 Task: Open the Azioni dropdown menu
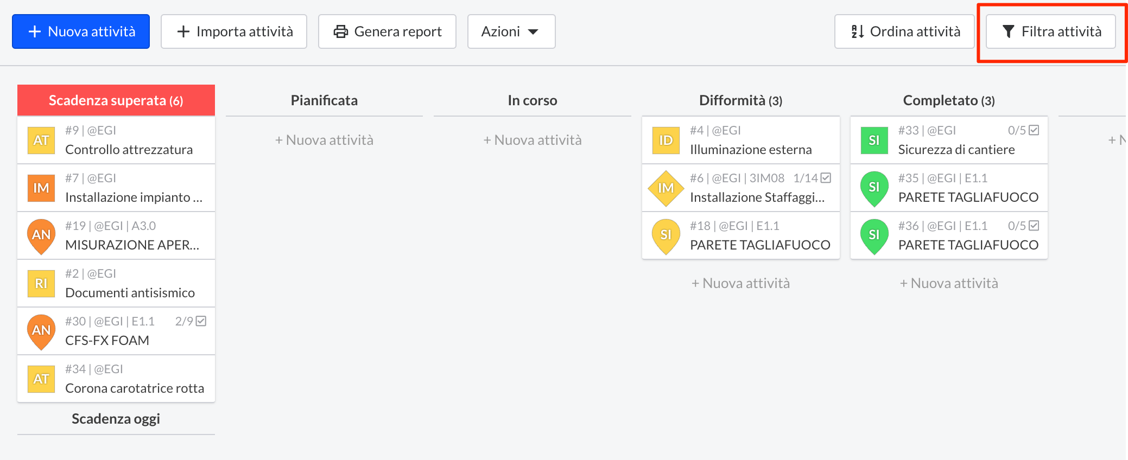coord(511,31)
